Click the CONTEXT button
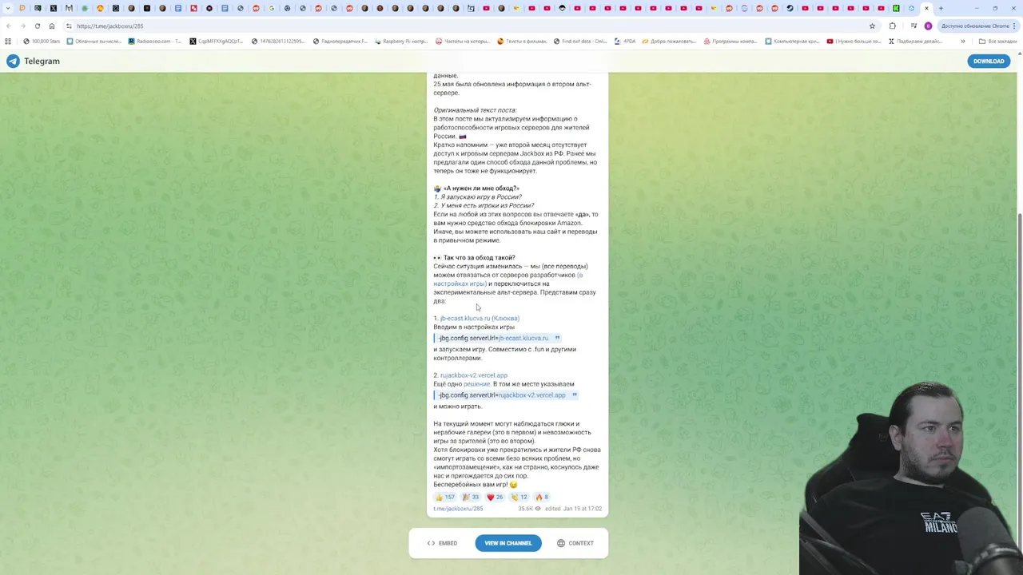 575,543
